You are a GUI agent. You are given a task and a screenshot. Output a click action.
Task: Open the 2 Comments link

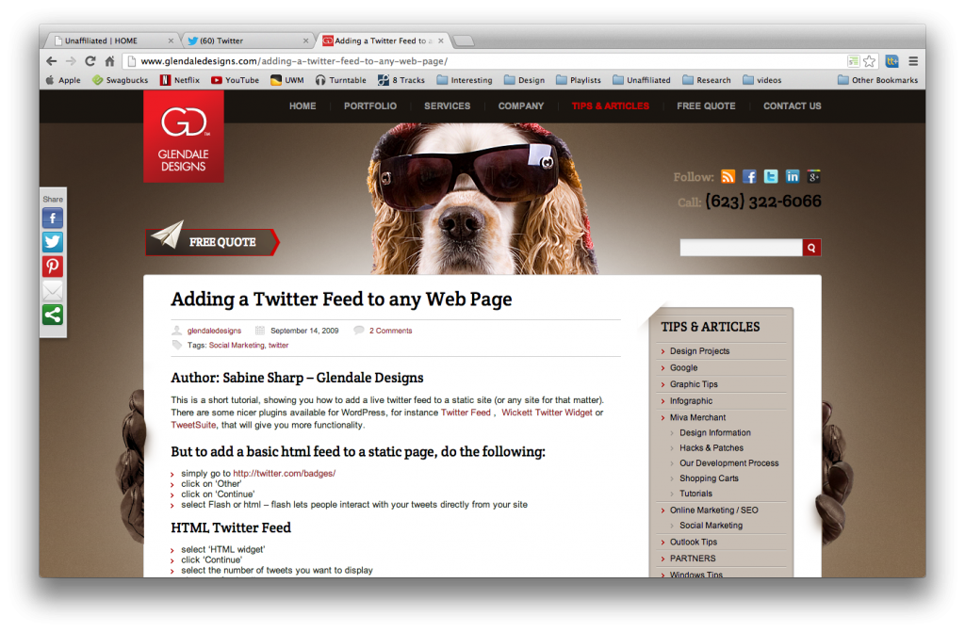pos(391,331)
